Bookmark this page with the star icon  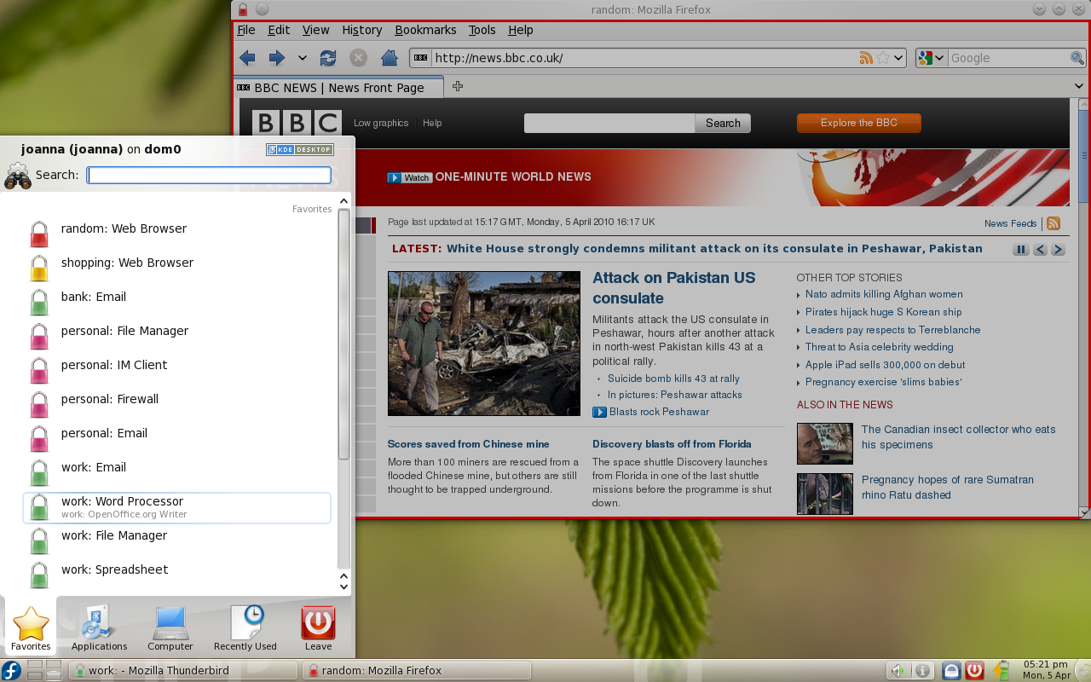[x=883, y=58]
